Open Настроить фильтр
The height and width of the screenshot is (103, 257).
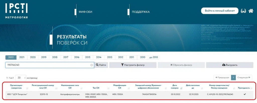tap(133, 65)
